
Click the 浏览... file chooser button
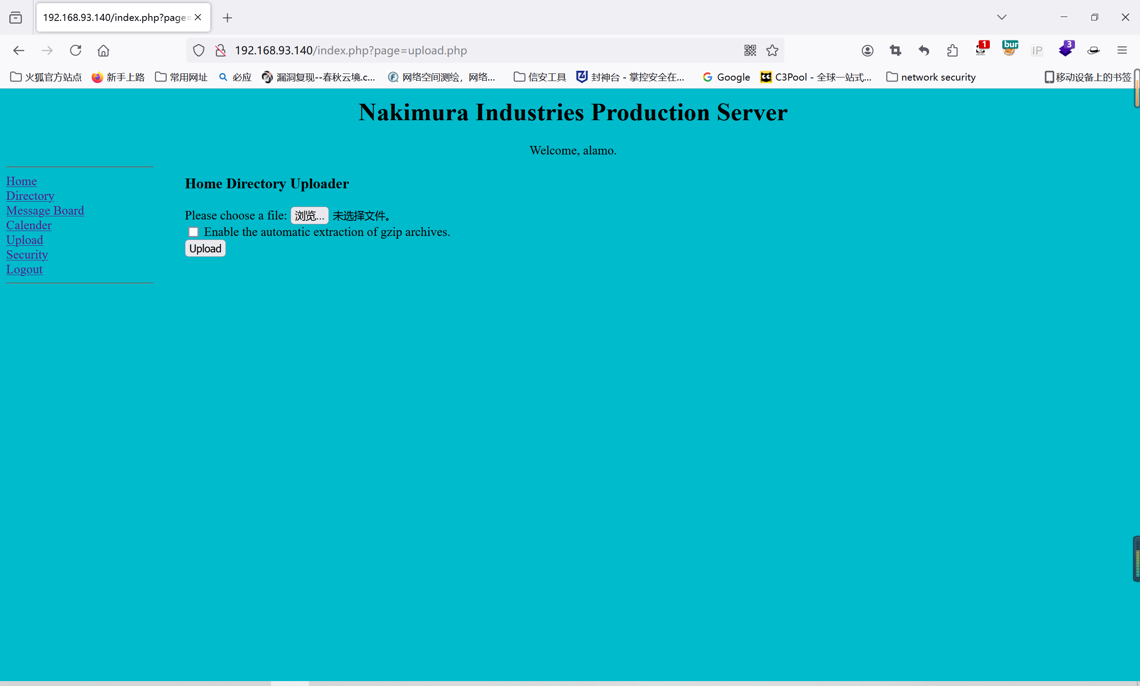[309, 215]
